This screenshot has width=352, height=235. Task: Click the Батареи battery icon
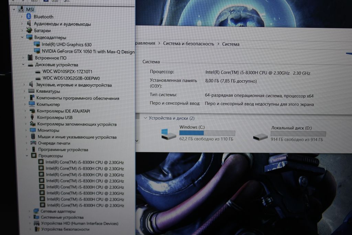pos(29,31)
